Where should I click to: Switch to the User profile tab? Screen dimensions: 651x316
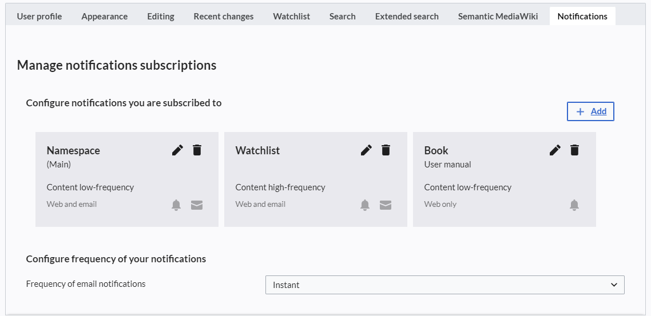[x=39, y=16]
